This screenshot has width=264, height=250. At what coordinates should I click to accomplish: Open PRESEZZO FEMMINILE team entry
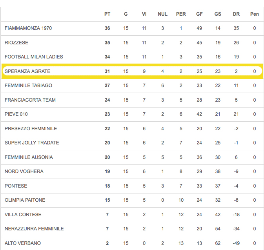pos(31,129)
